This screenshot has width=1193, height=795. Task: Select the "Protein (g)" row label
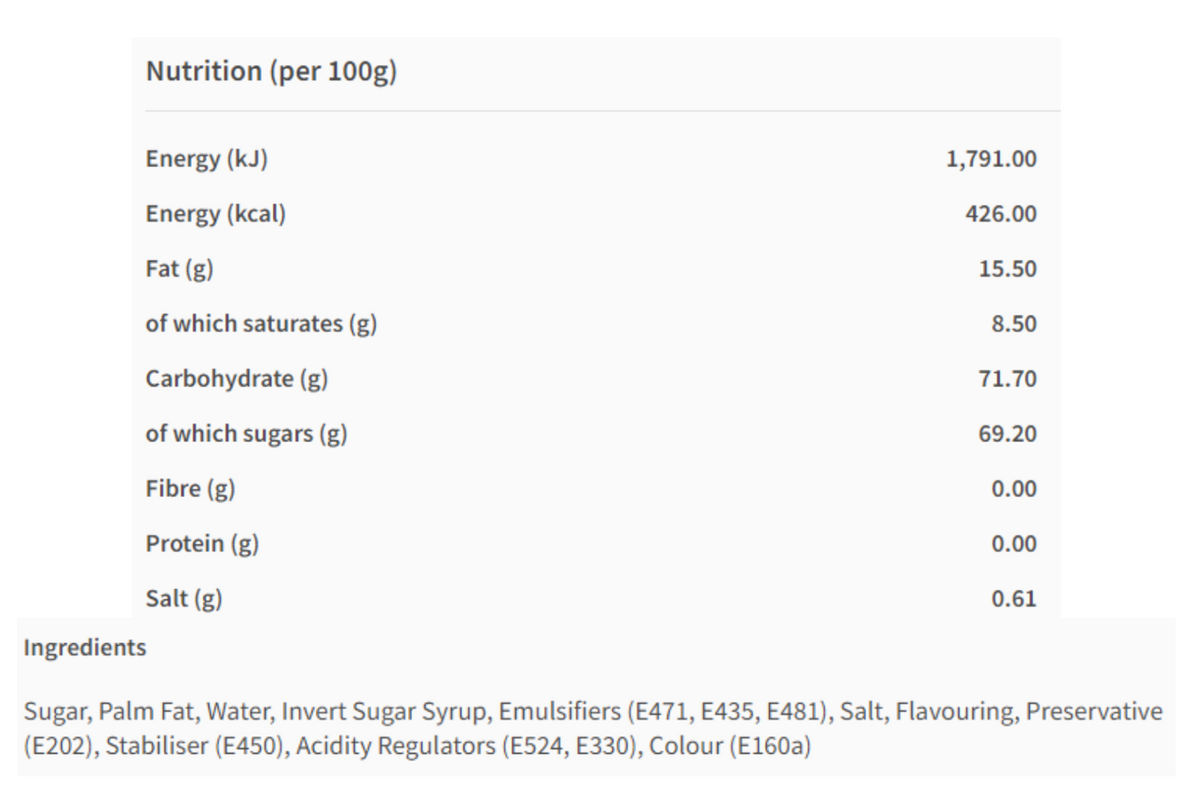click(x=201, y=544)
